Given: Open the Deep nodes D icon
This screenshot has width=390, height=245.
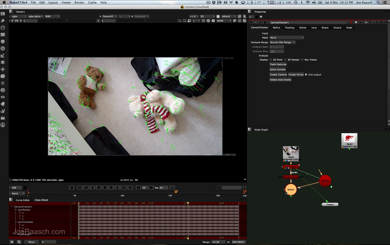Looking at the screenshot, I should (x=3, y=90).
